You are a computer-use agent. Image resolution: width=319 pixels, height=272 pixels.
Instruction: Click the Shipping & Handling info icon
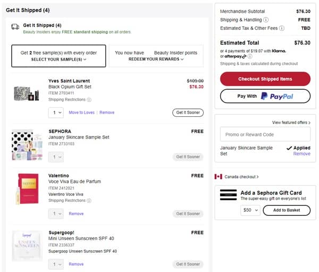(266, 20)
